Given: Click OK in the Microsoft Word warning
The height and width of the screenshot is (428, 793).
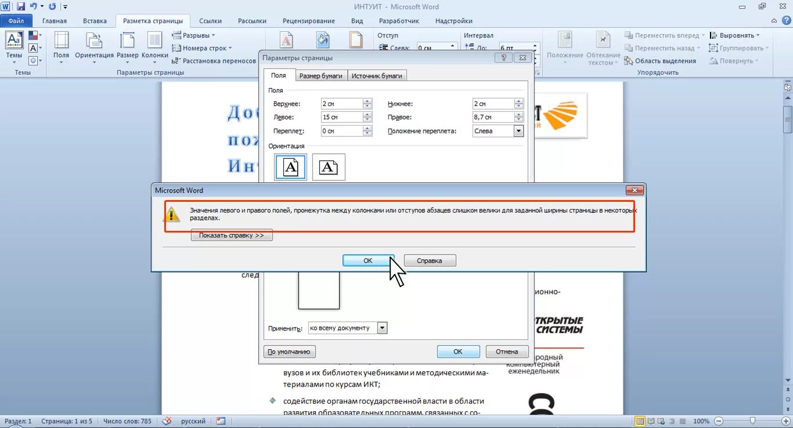Looking at the screenshot, I should tap(368, 260).
